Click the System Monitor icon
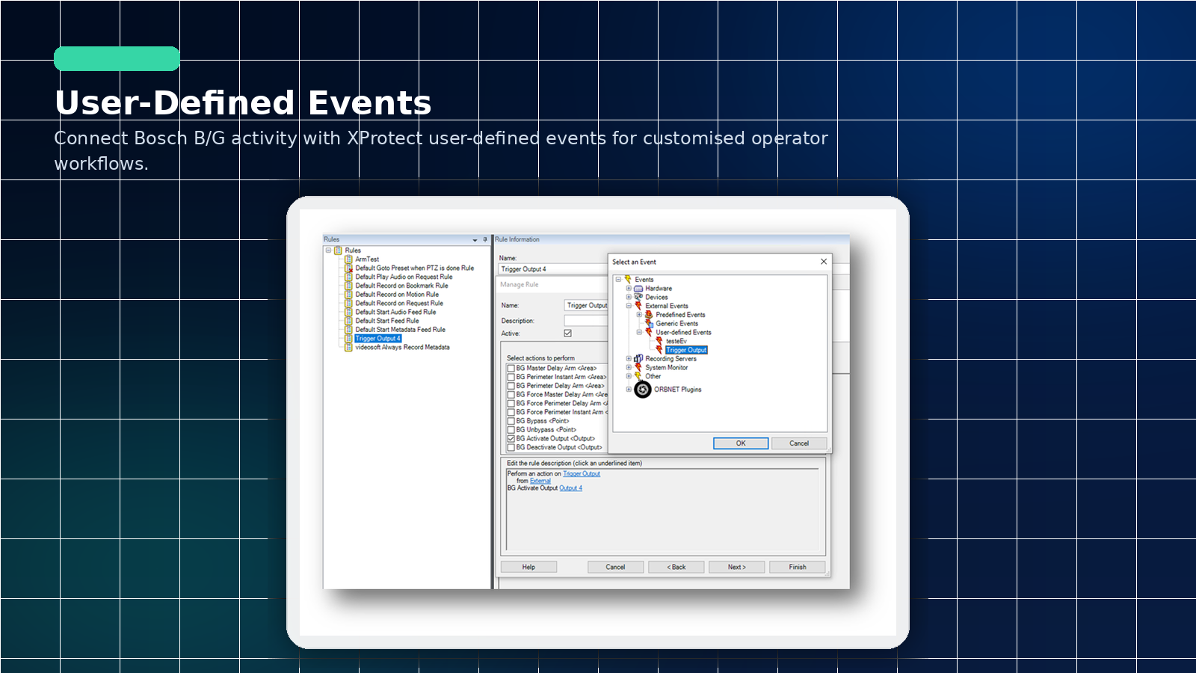This screenshot has width=1196, height=673. 638,368
